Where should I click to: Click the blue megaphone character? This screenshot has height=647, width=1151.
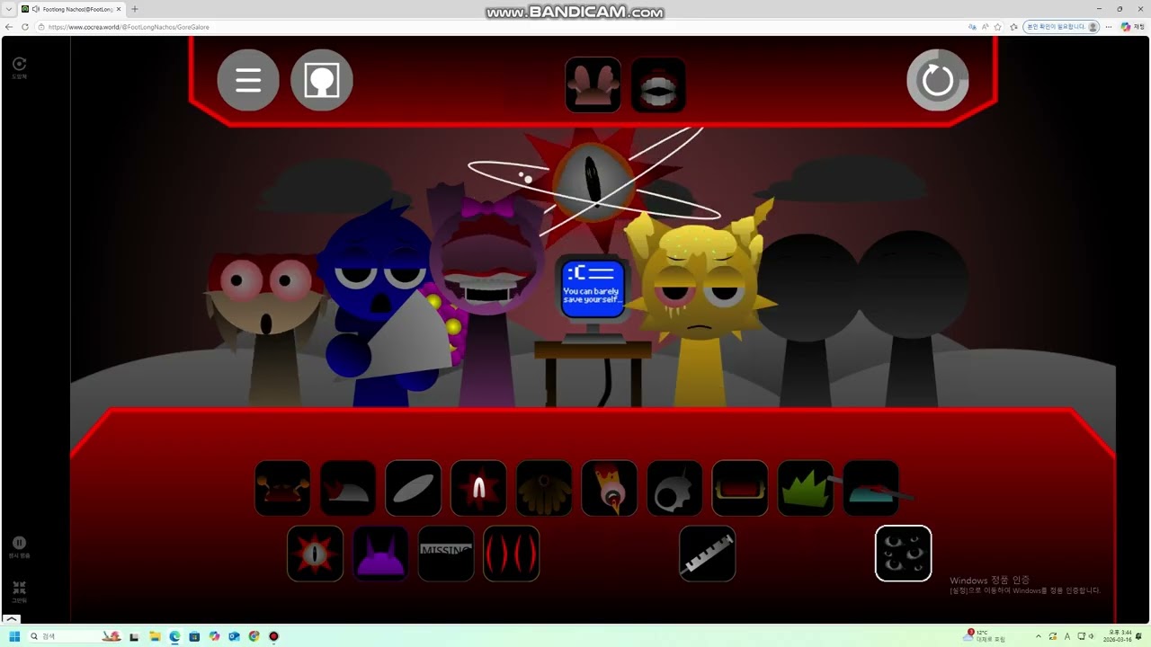click(382, 306)
